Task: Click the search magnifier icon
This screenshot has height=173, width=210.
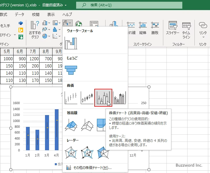Action: click(84, 5)
